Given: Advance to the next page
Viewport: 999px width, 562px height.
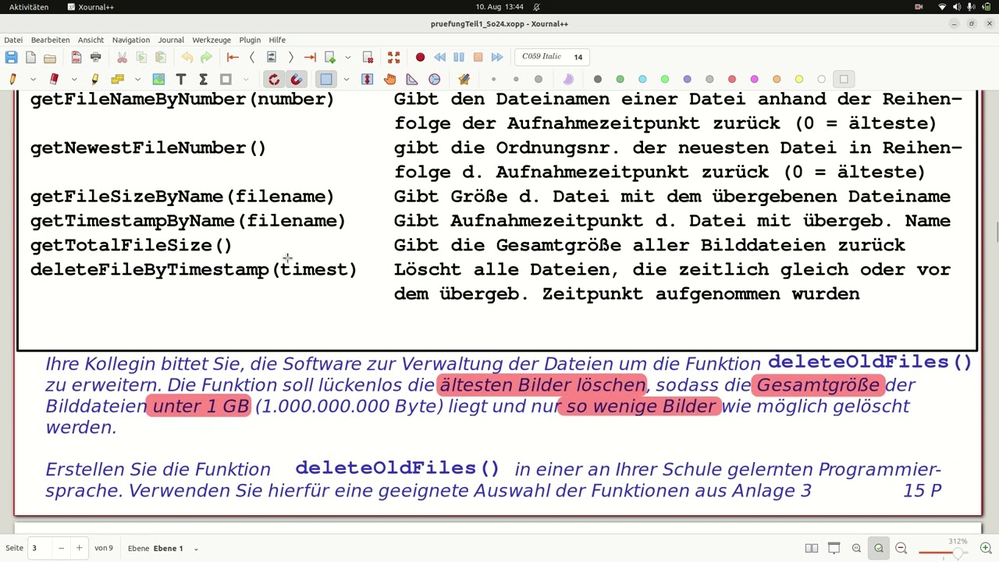Looking at the screenshot, I should coord(290,57).
